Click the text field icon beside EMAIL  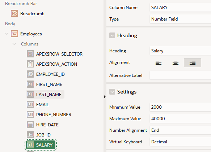point(30,104)
